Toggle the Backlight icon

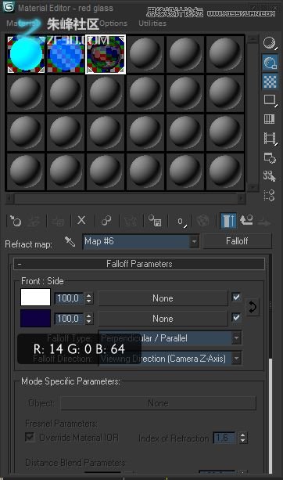pyautogui.click(x=270, y=63)
